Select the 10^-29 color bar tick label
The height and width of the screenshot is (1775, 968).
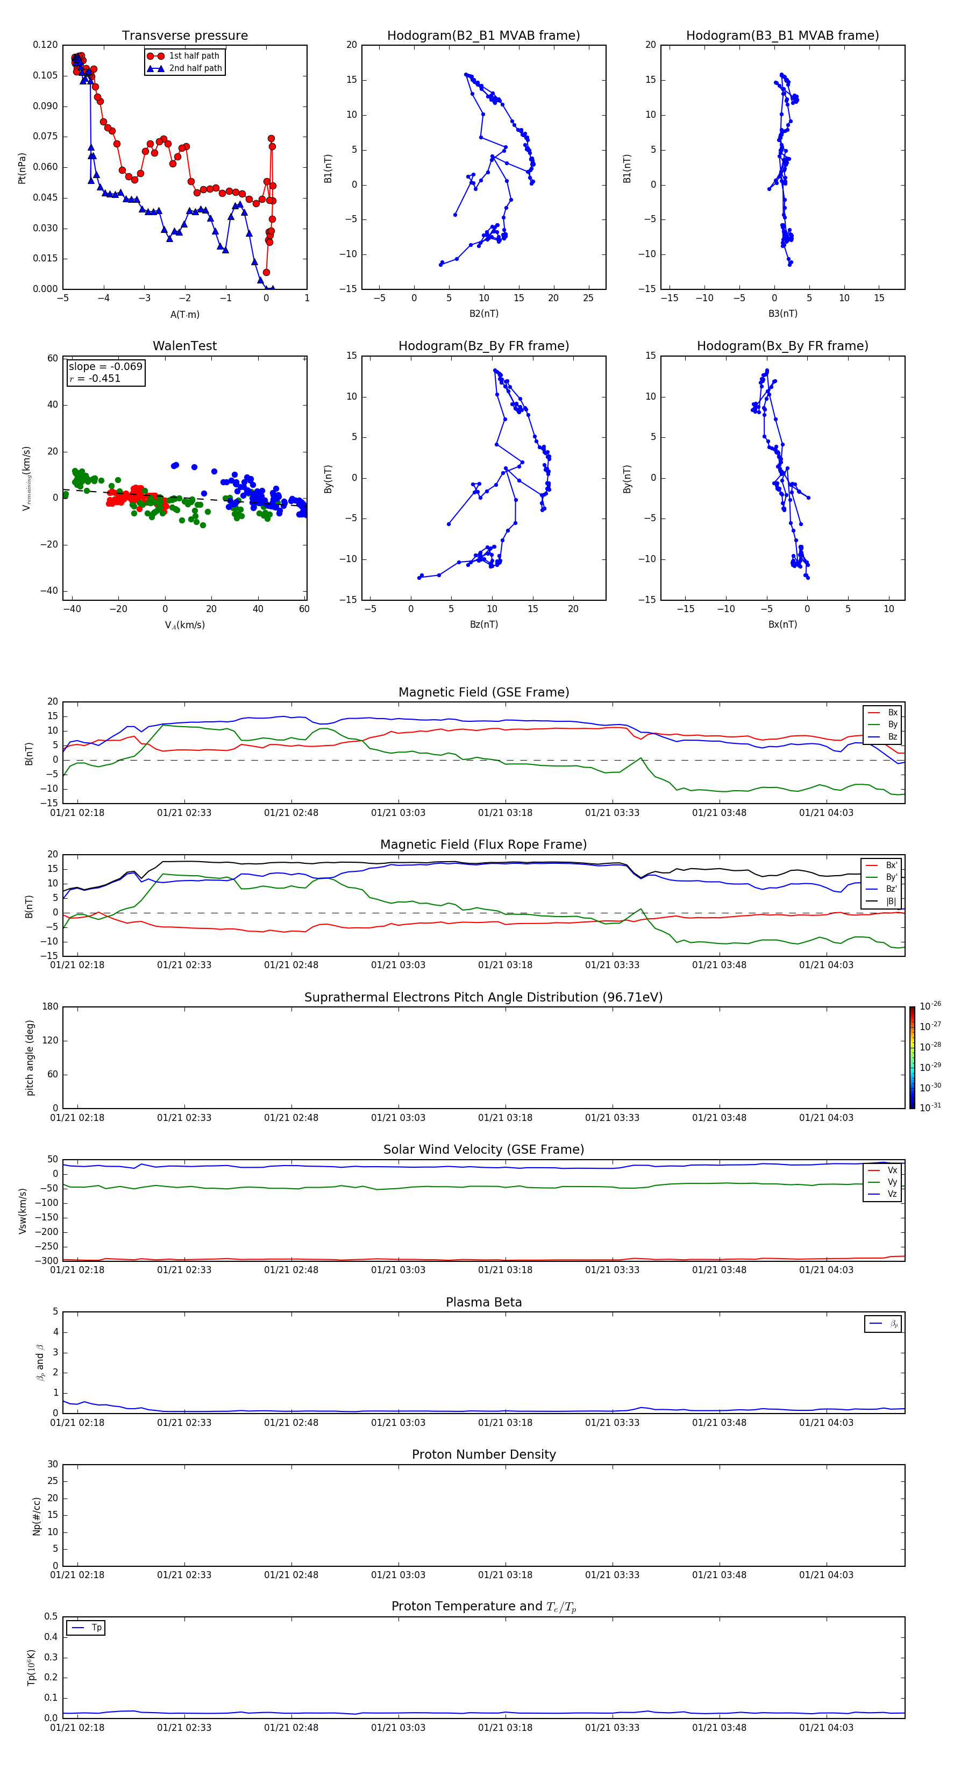click(x=930, y=1067)
